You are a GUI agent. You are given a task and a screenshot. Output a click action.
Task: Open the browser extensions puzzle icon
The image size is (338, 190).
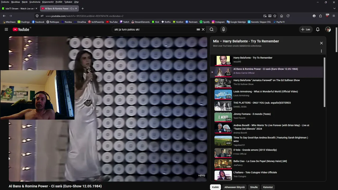point(320,16)
